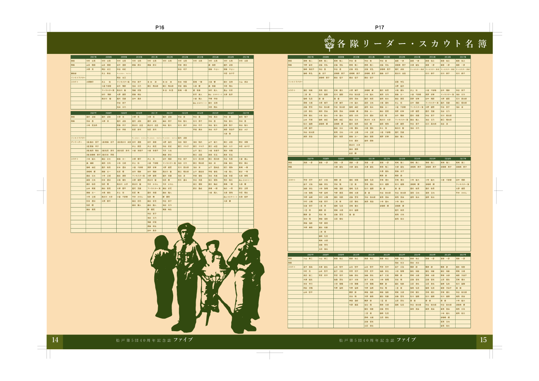This screenshot has height=381, width=539.
Task: Select デンリーダー row label on left page
Action: tap(77, 142)
